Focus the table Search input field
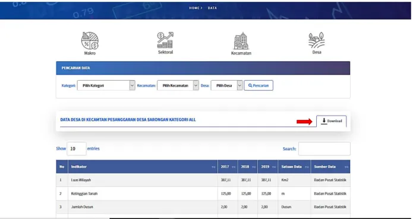 tap(324, 148)
